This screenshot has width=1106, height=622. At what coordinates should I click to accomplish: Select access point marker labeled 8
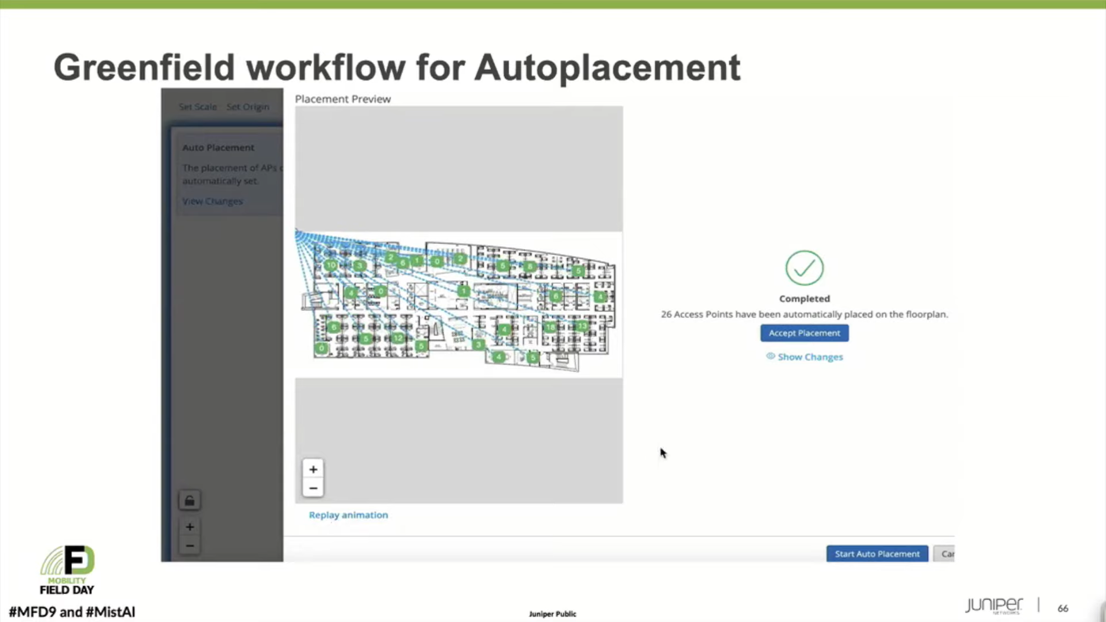(530, 267)
